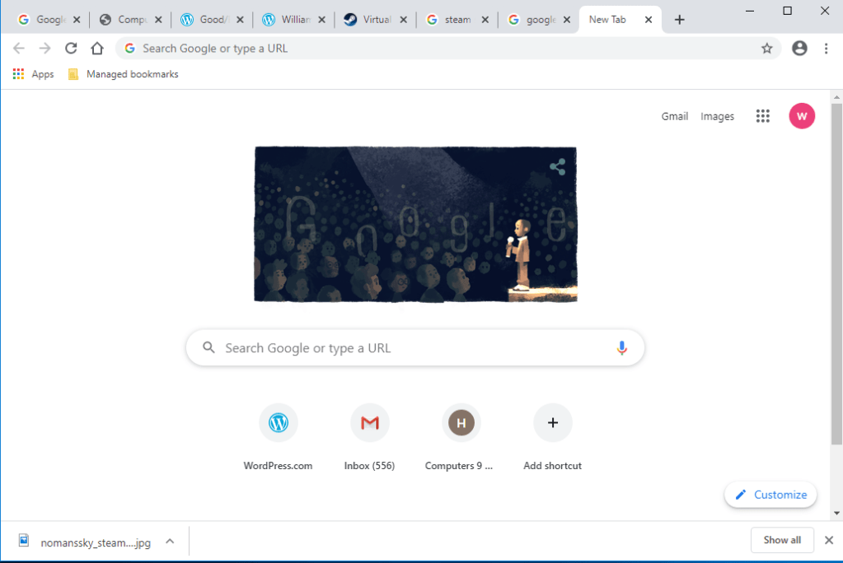
Task: Open a new tab with plus button
Action: click(x=679, y=20)
